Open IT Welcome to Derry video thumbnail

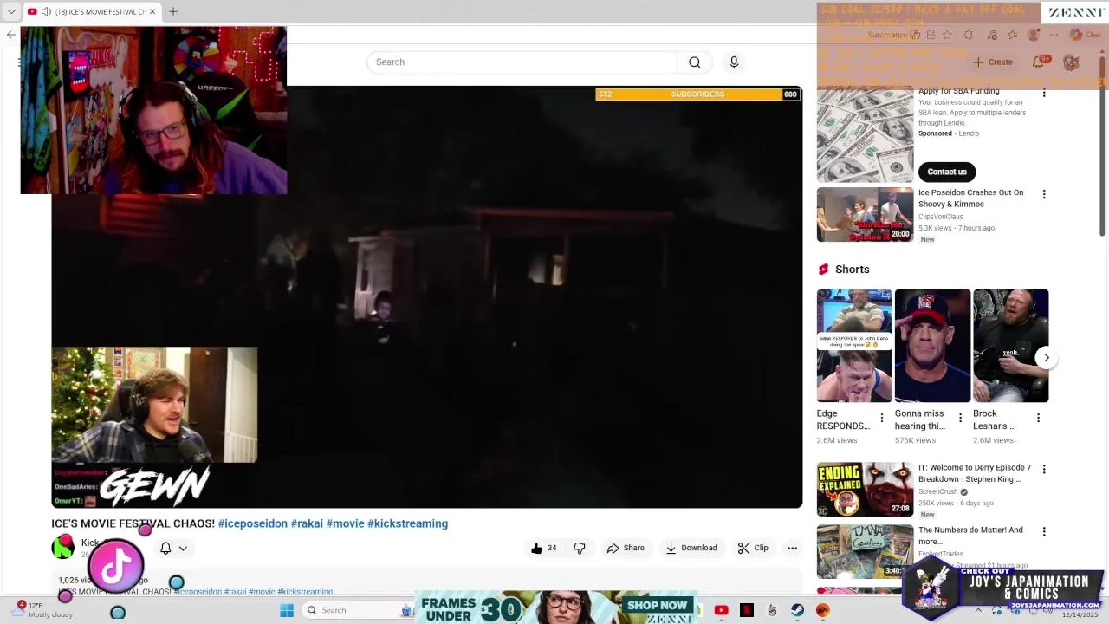tap(865, 489)
